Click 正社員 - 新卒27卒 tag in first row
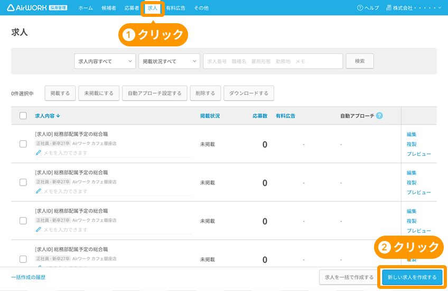The image size is (448, 291). [x=53, y=143]
